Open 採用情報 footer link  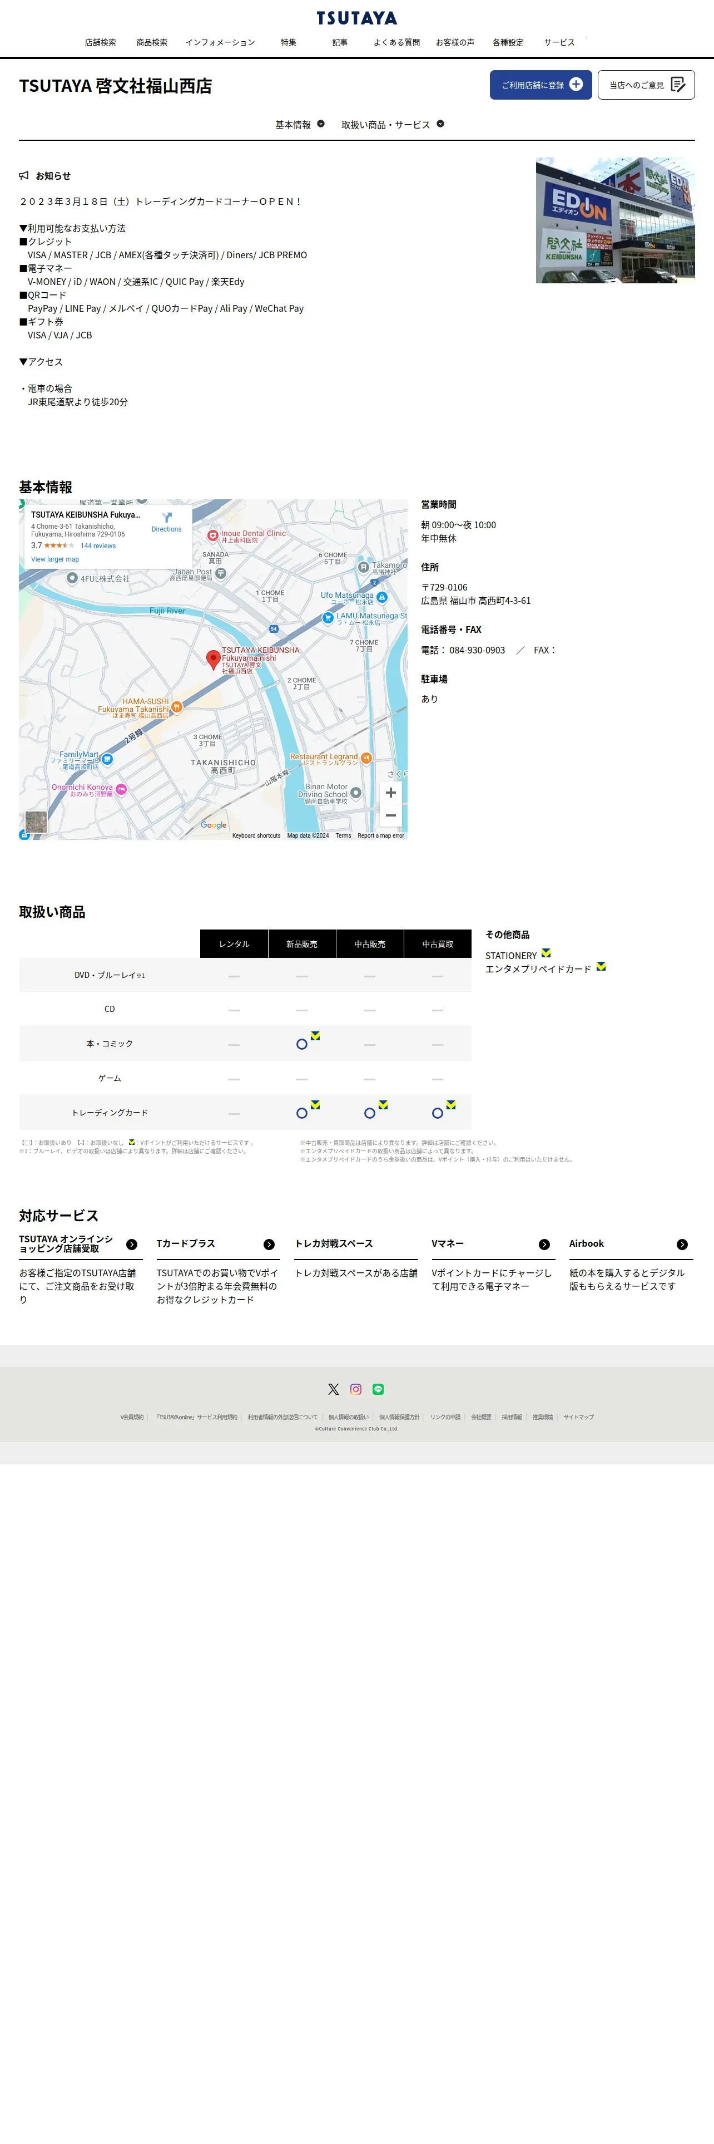pos(512,1418)
